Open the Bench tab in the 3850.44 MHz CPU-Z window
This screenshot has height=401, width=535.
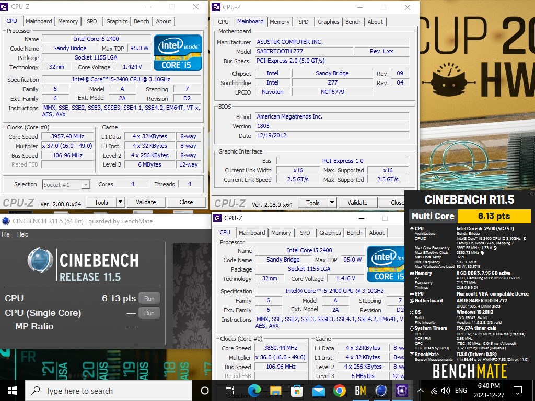point(355,232)
